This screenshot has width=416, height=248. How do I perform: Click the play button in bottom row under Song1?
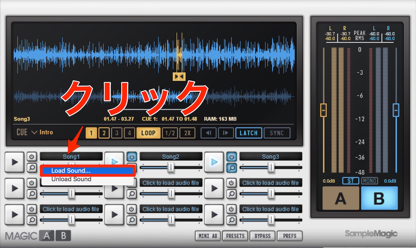pos(14,215)
